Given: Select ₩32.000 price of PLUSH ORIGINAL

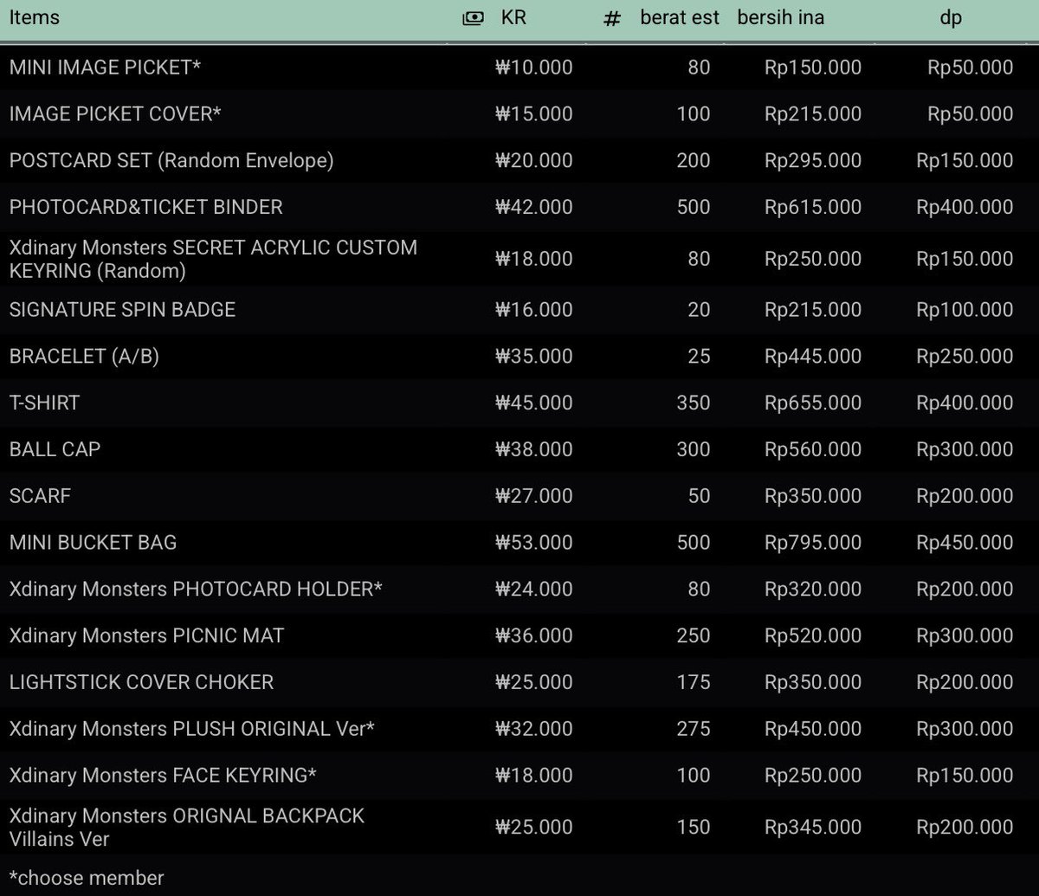Looking at the screenshot, I should coord(533,730).
